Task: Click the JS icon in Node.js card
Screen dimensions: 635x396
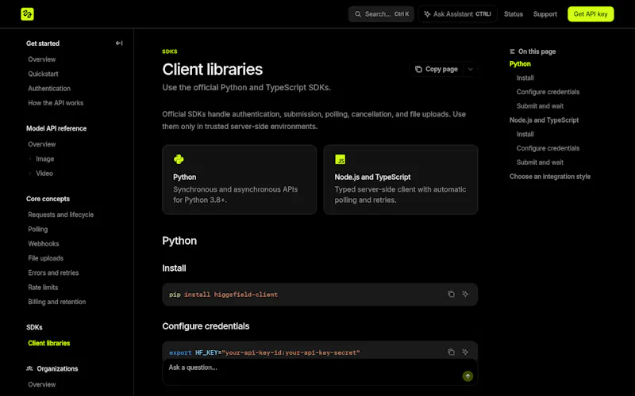Action: click(341, 159)
